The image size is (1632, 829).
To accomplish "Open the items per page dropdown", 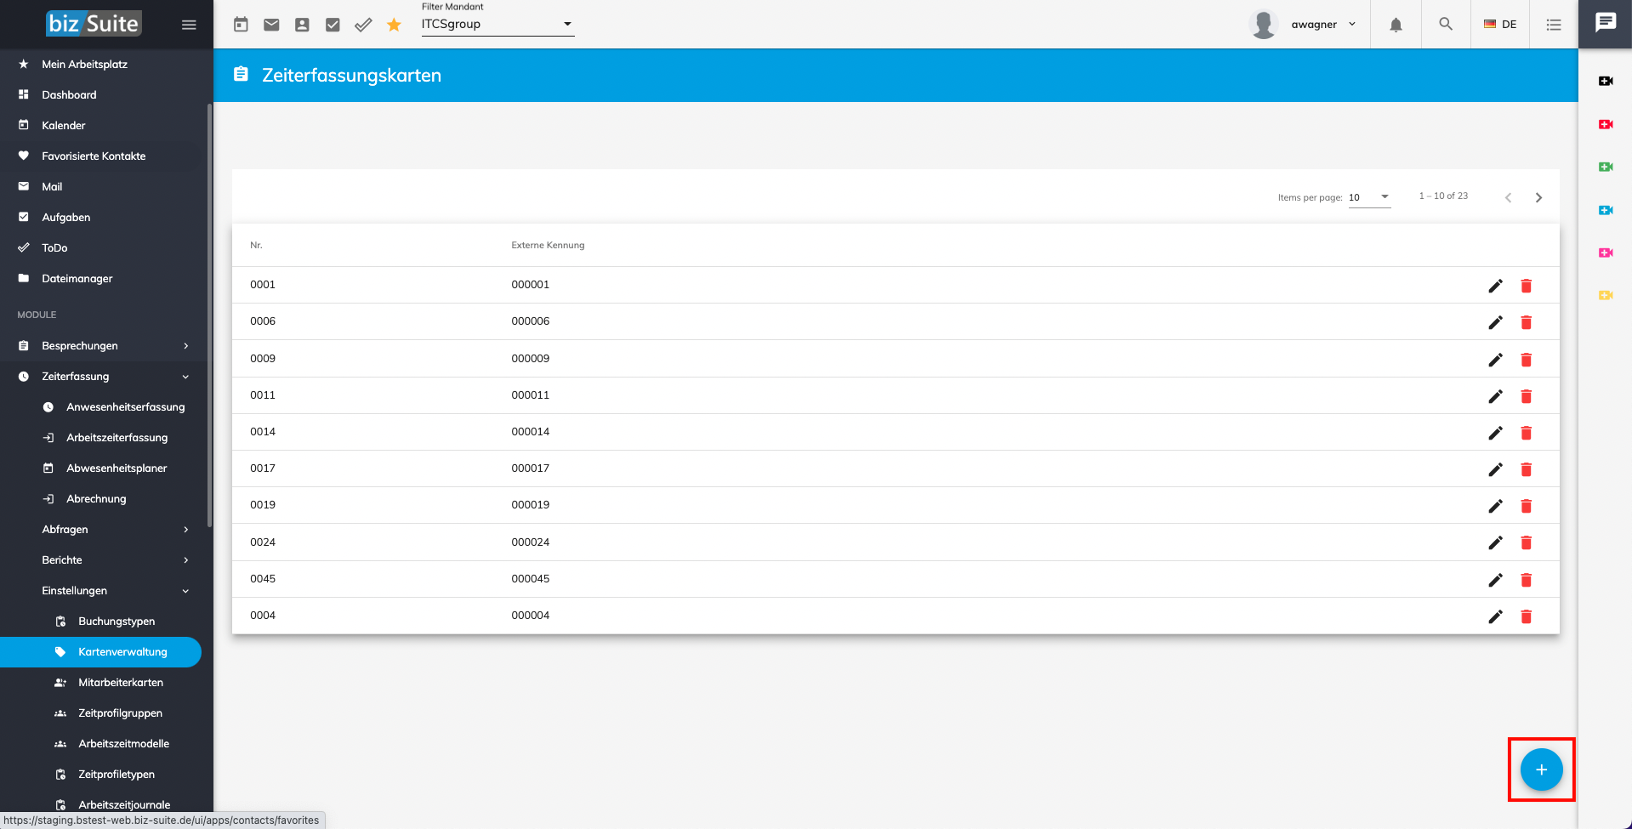I will (1369, 197).
